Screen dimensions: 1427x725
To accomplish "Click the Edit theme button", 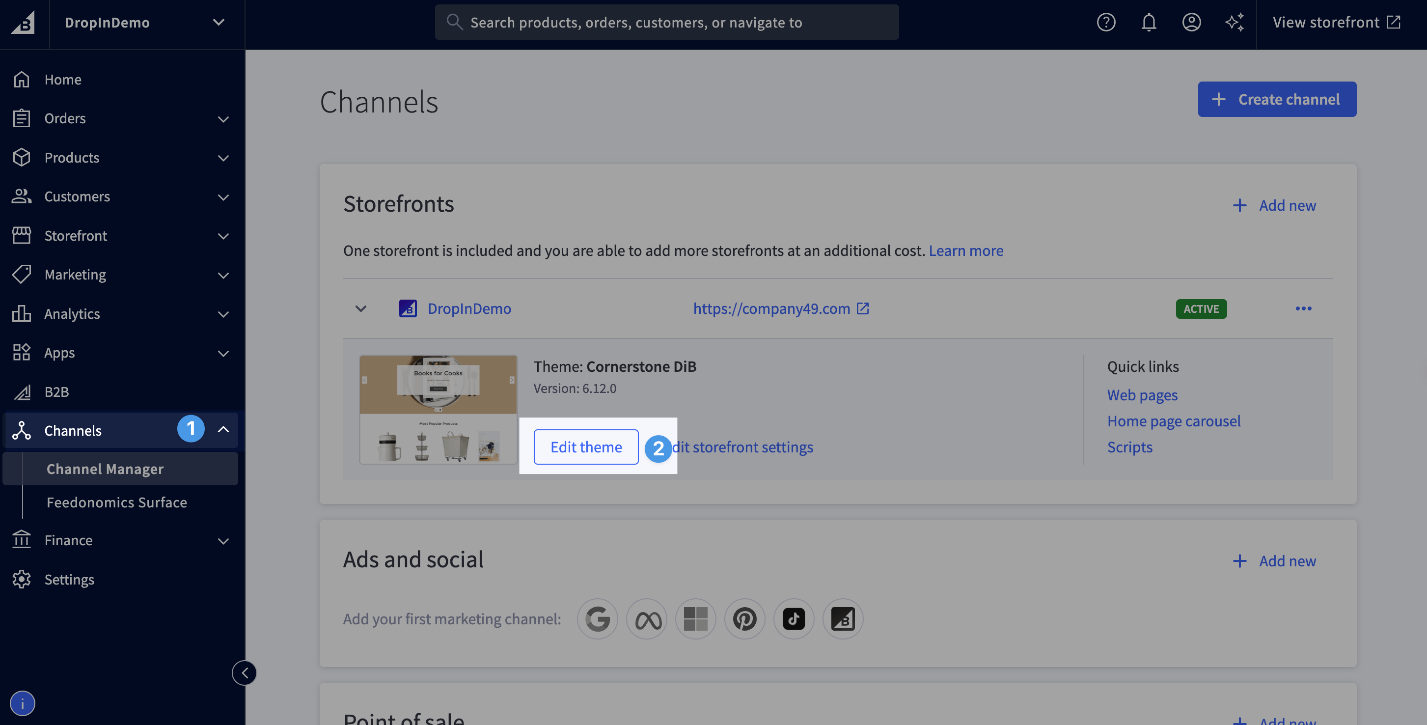I will coord(586,447).
